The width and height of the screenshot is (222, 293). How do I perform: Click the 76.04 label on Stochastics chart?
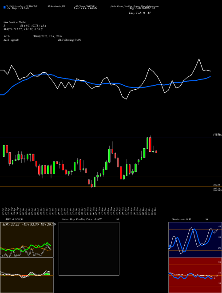215,231
